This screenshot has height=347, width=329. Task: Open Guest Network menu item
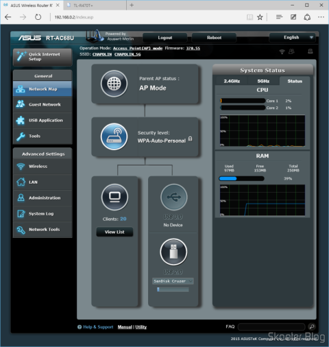click(42, 104)
